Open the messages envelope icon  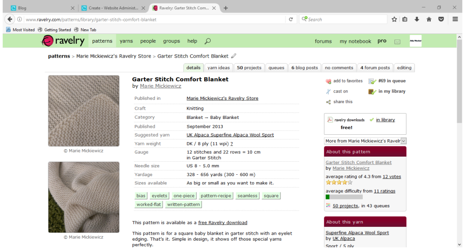coord(398,42)
